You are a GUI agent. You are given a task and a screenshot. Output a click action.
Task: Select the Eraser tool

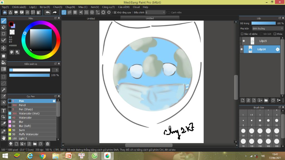(x=3, y=27)
